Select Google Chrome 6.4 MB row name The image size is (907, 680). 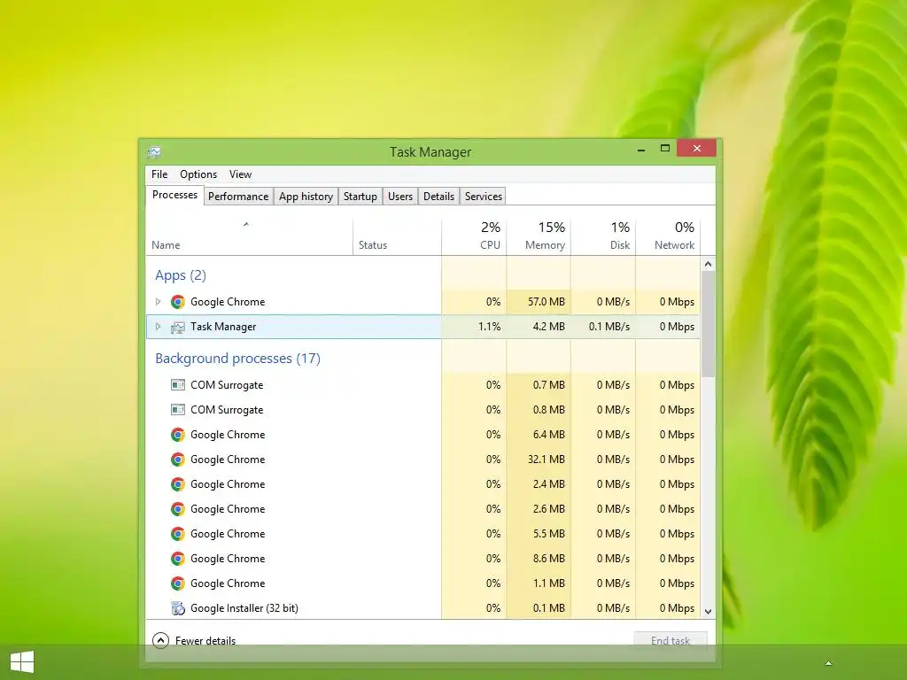(228, 435)
